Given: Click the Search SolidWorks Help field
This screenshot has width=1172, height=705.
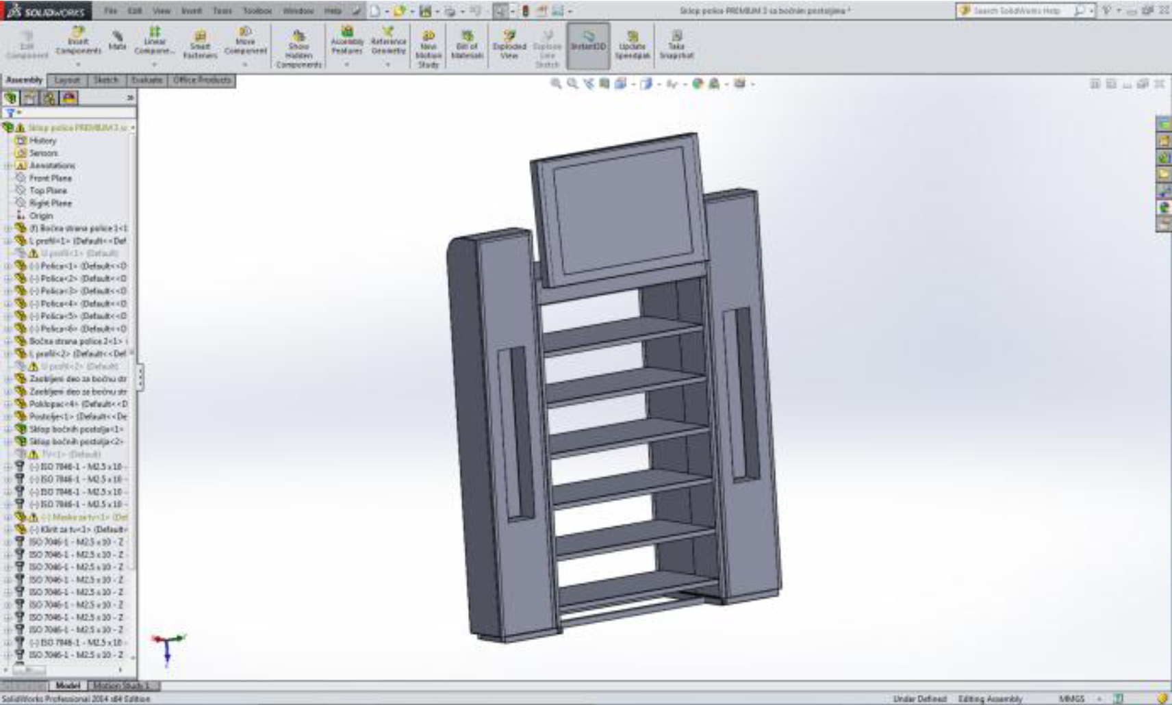Looking at the screenshot, I should coord(1017,11).
